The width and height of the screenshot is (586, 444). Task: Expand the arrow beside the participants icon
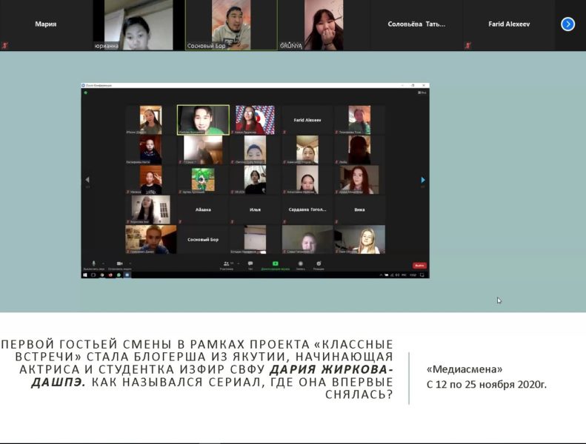[239, 263]
